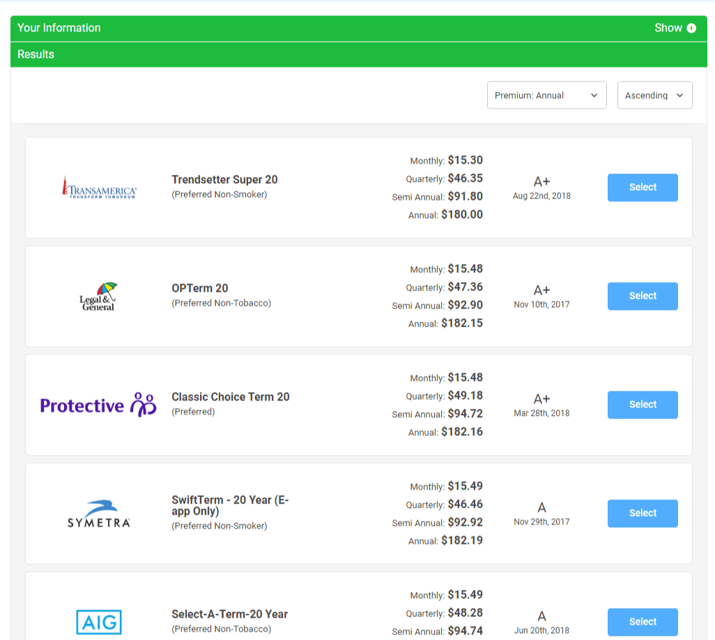Image resolution: width=715 pixels, height=640 pixels.
Task: Click the (Preferred) label under Classic Choice
Action: pos(193,412)
